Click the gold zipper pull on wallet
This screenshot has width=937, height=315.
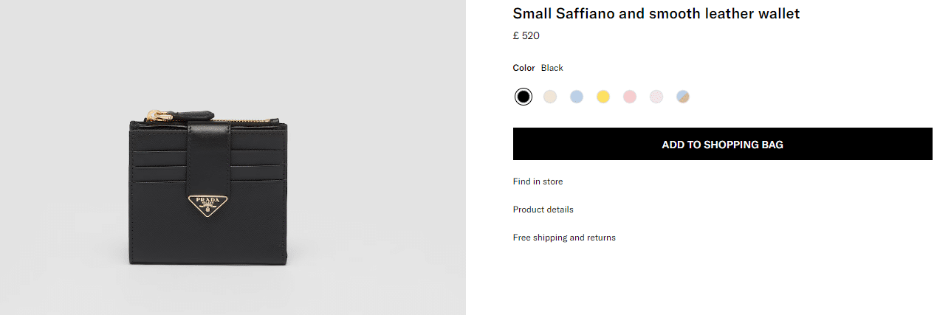pos(156,115)
